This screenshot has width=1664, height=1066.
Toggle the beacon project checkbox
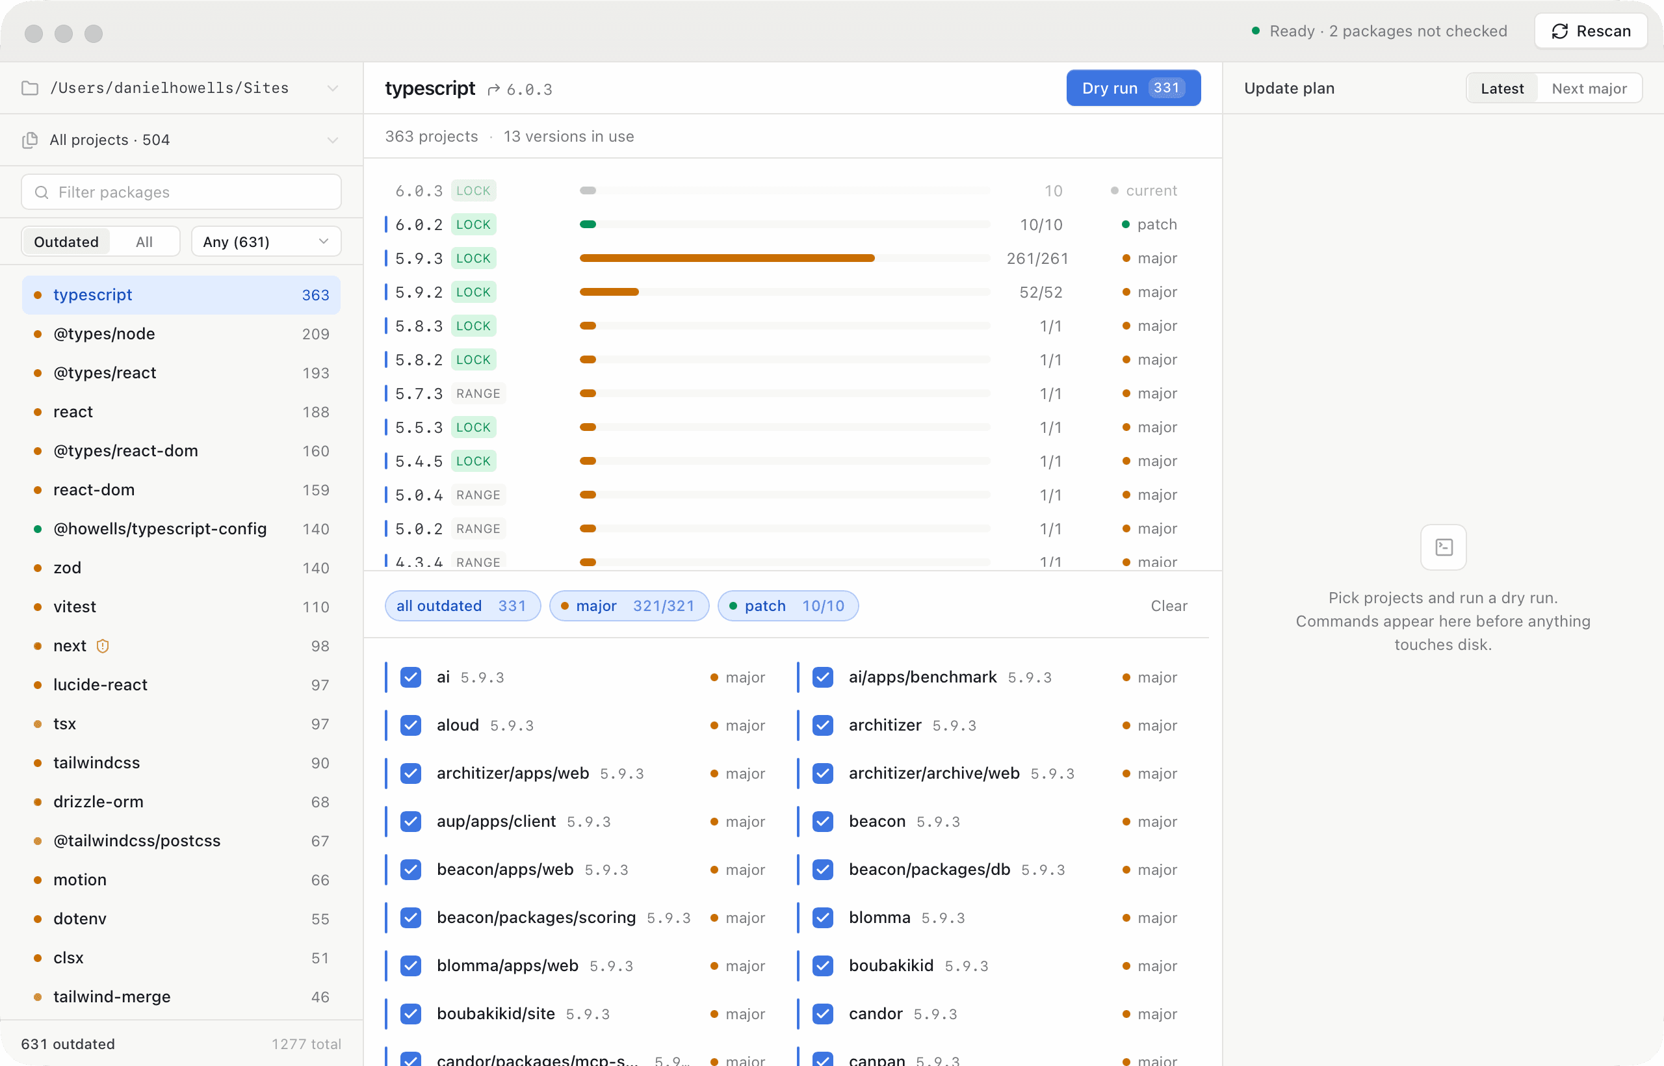823,822
